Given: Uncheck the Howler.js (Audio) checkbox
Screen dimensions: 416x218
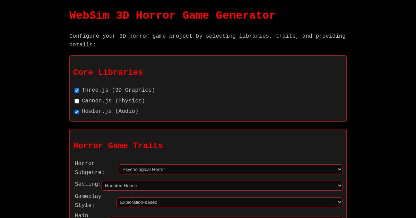Looking at the screenshot, I should coord(77,112).
